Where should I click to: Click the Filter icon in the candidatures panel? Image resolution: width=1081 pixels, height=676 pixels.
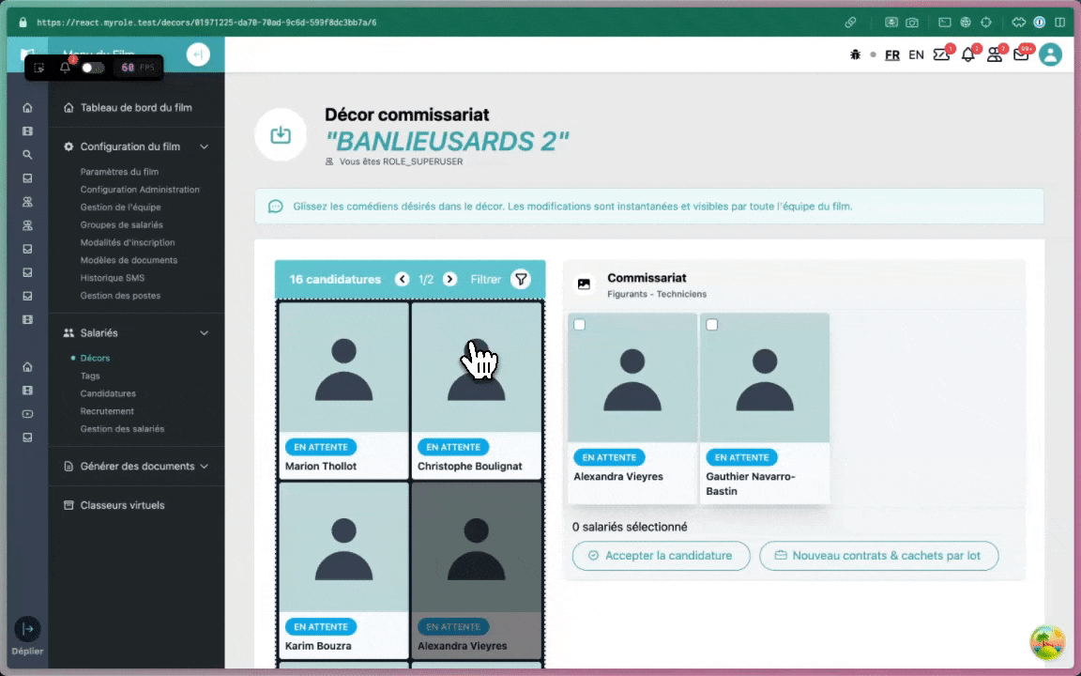tap(522, 279)
